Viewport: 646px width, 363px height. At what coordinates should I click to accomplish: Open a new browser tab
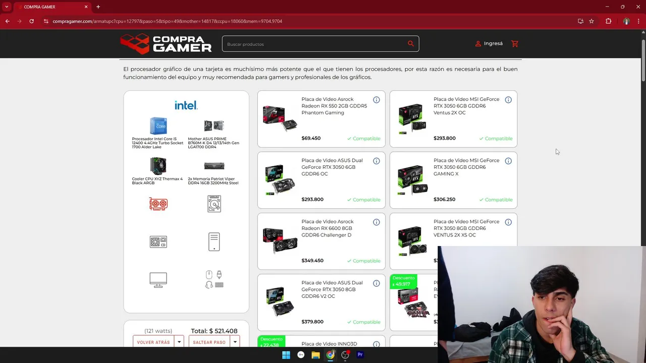tap(98, 7)
